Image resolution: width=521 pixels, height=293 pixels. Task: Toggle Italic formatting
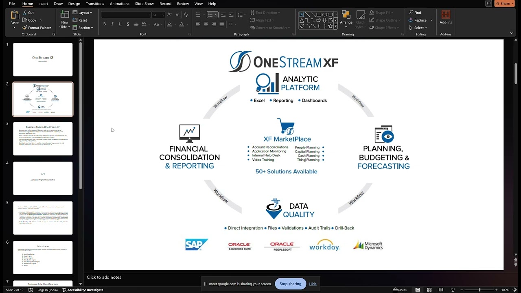click(112, 24)
